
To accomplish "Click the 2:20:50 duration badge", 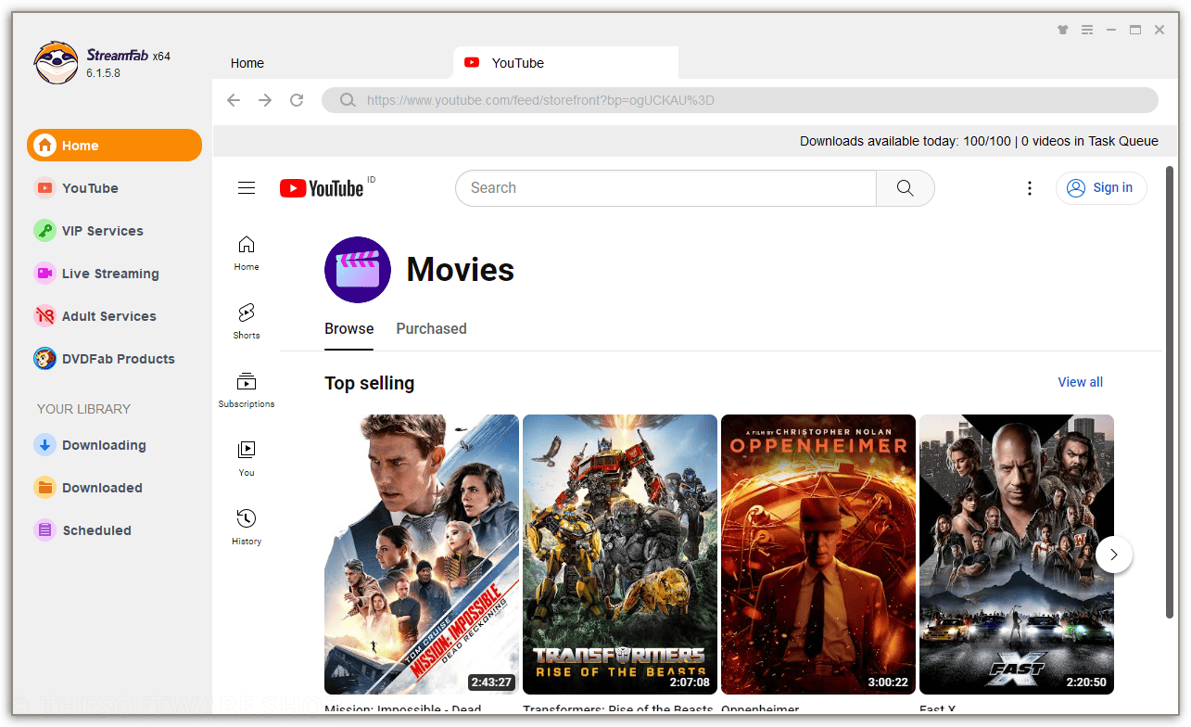I will click(1086, 682).
